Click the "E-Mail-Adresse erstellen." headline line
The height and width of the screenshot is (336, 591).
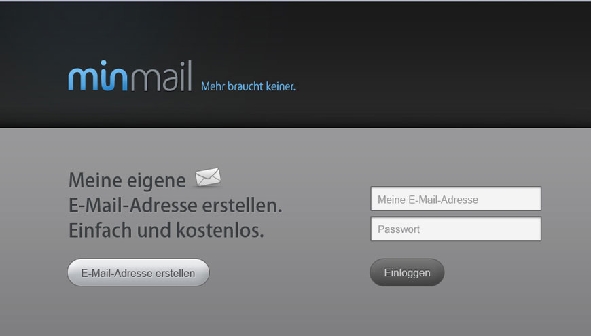coord(175,205)
